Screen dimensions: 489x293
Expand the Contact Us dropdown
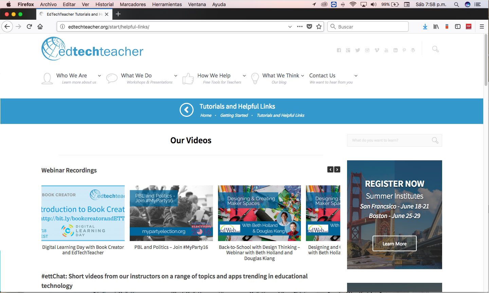click(x=356, y=76)
